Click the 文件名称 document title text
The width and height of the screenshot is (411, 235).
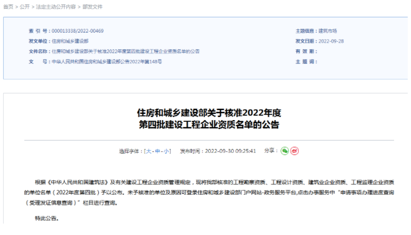tap(125, 51)
